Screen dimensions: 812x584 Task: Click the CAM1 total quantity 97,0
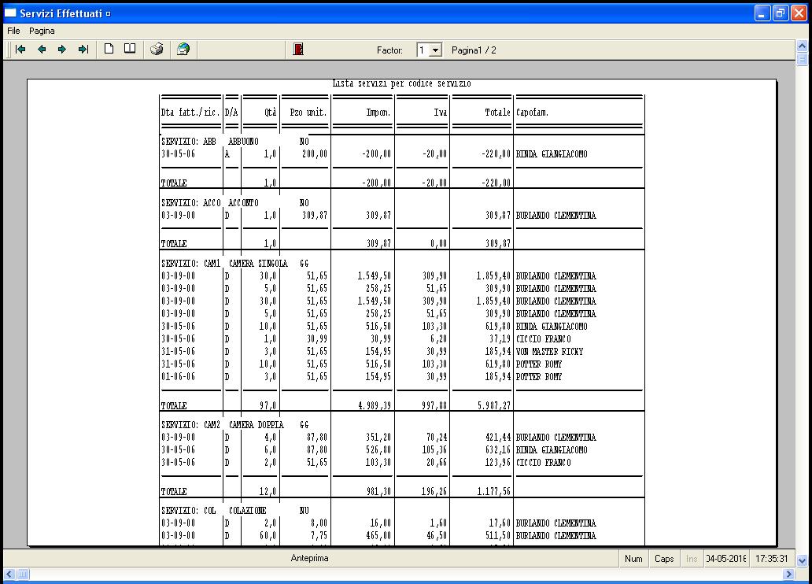point(268,406)
